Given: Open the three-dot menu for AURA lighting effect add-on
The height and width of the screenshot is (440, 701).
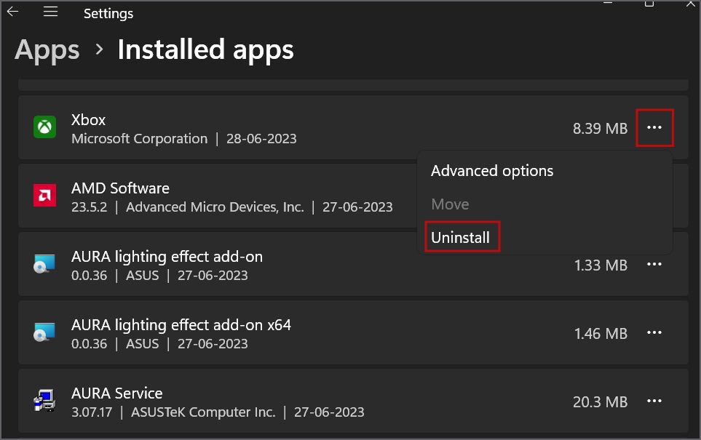Looking at the screenshot, I should click(654, 265).
